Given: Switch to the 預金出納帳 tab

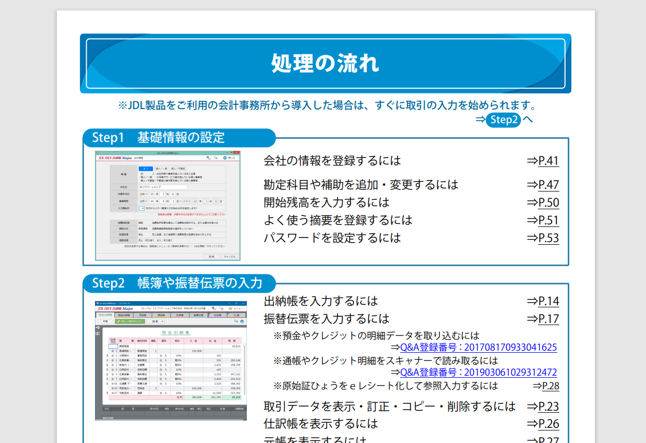Looking at the screenshot, I should pos(124,315).
